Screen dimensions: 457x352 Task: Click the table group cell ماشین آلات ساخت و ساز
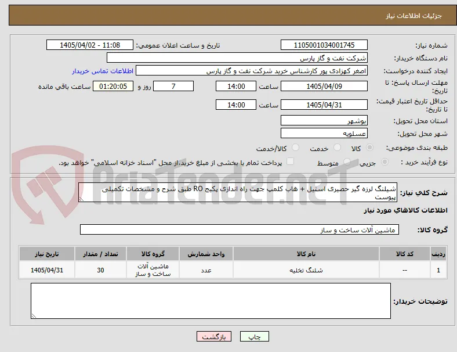(x=153, y=270)
